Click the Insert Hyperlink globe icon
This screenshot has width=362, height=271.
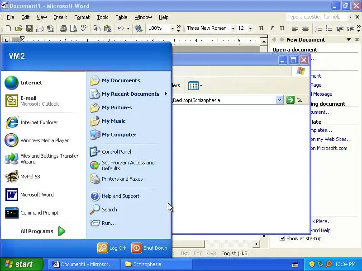pyautogui.click(x=139, y=28)
